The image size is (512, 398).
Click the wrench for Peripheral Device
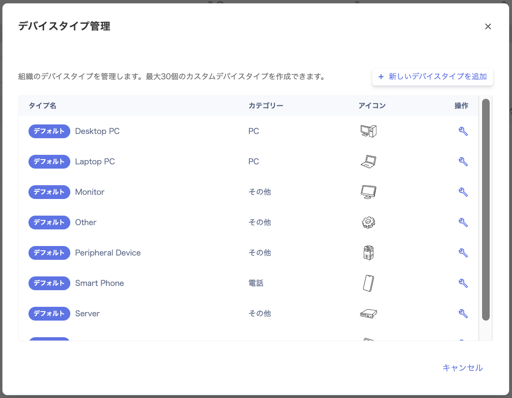(x=463, y=253)
